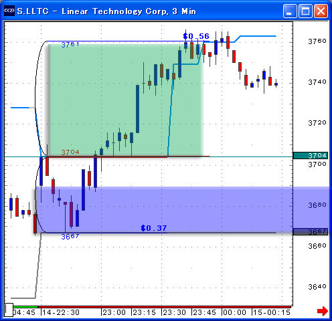Click the 15-00:15 time axis label
The image size is (332, 321).
point(272,312)
